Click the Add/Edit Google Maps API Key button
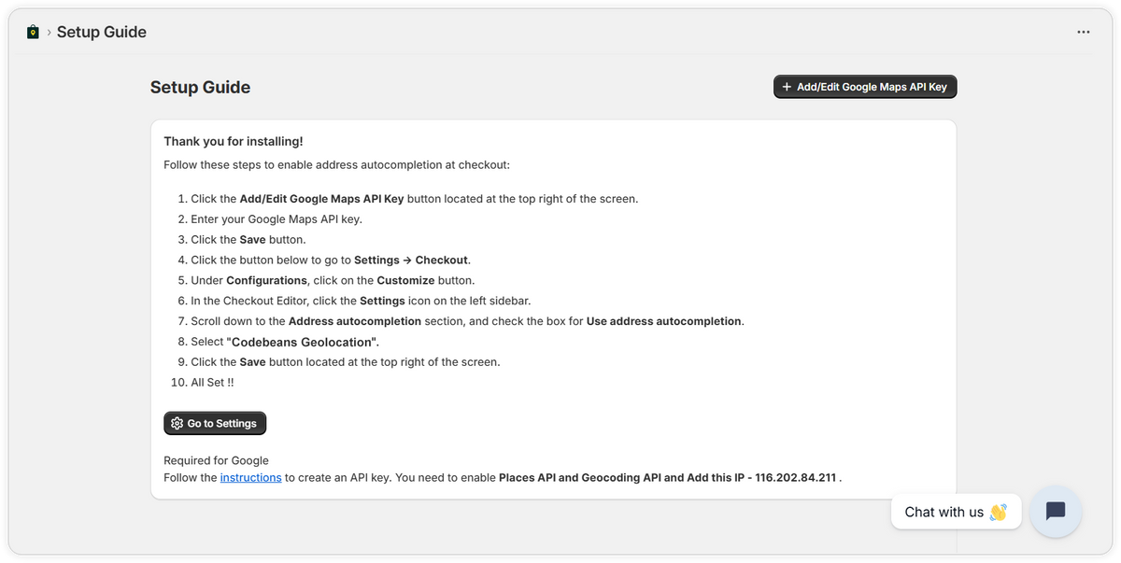The height and width of the screenshot is (563, 1121). [x=865, y=87]
